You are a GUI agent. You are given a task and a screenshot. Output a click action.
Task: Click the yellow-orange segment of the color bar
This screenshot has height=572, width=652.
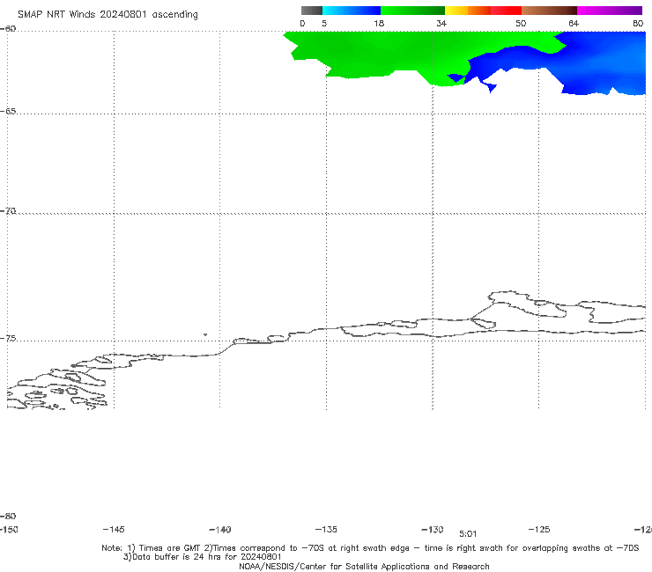(x=467, y=11)
